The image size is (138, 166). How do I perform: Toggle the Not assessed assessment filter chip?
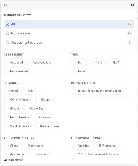coord(17,71)
